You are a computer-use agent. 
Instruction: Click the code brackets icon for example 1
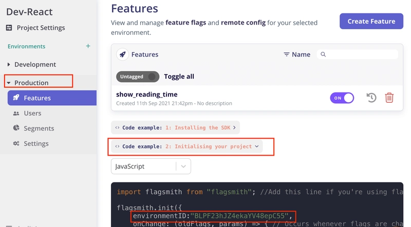click(x=117, y=128)
